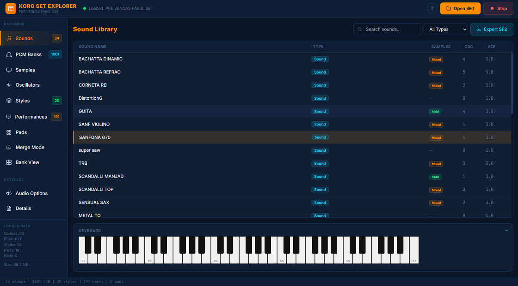The height and width of the screenshot is (286, 518).
Task: Click the 1001 badge beside PCM Banks
Action: tap(55, 54)
